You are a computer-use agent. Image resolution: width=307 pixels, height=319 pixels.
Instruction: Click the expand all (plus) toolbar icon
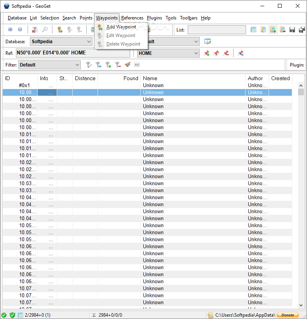pyautogui.click(x=10, y=30)
